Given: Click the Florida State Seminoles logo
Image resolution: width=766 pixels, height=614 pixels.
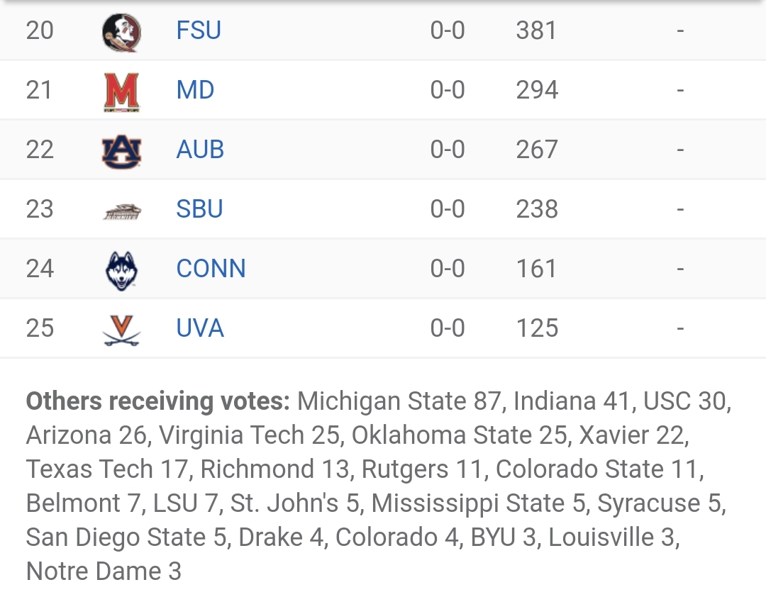Looking at the screenshot, I should [121, 31].
